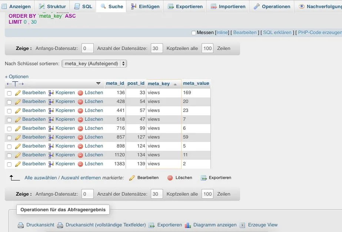Click the pencil edit icon for meta_id 136
This screenshot has width=342, height=232.
tap(18, 93)
